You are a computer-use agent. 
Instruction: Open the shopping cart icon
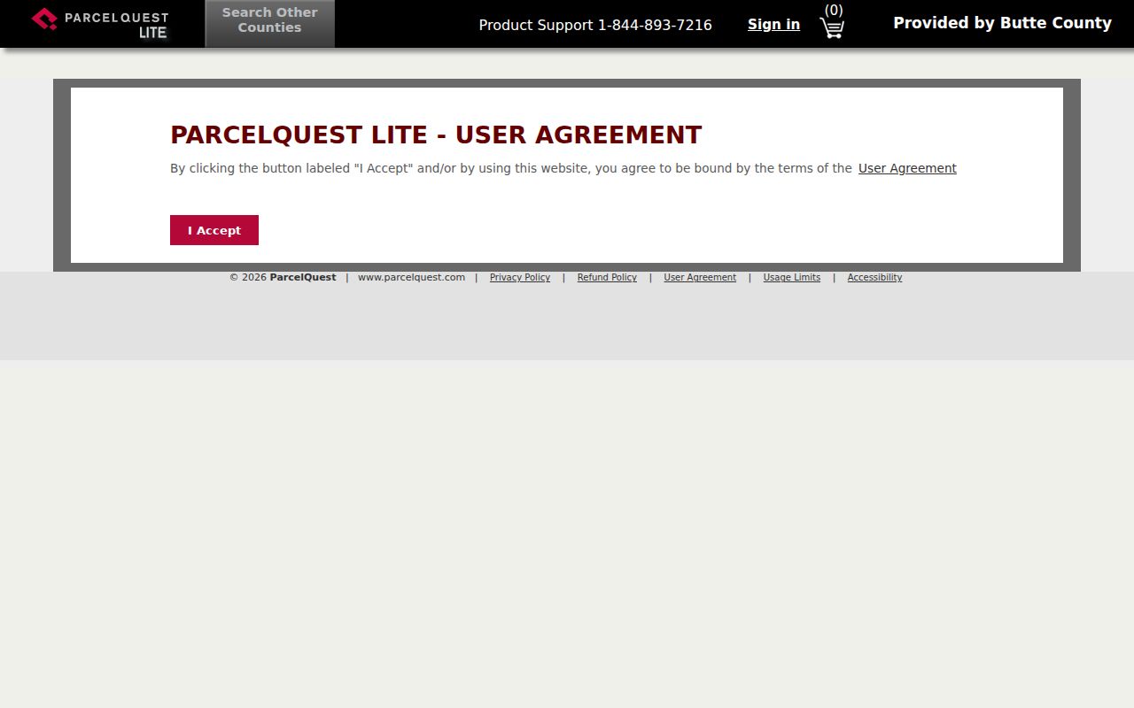click(832, 28)
